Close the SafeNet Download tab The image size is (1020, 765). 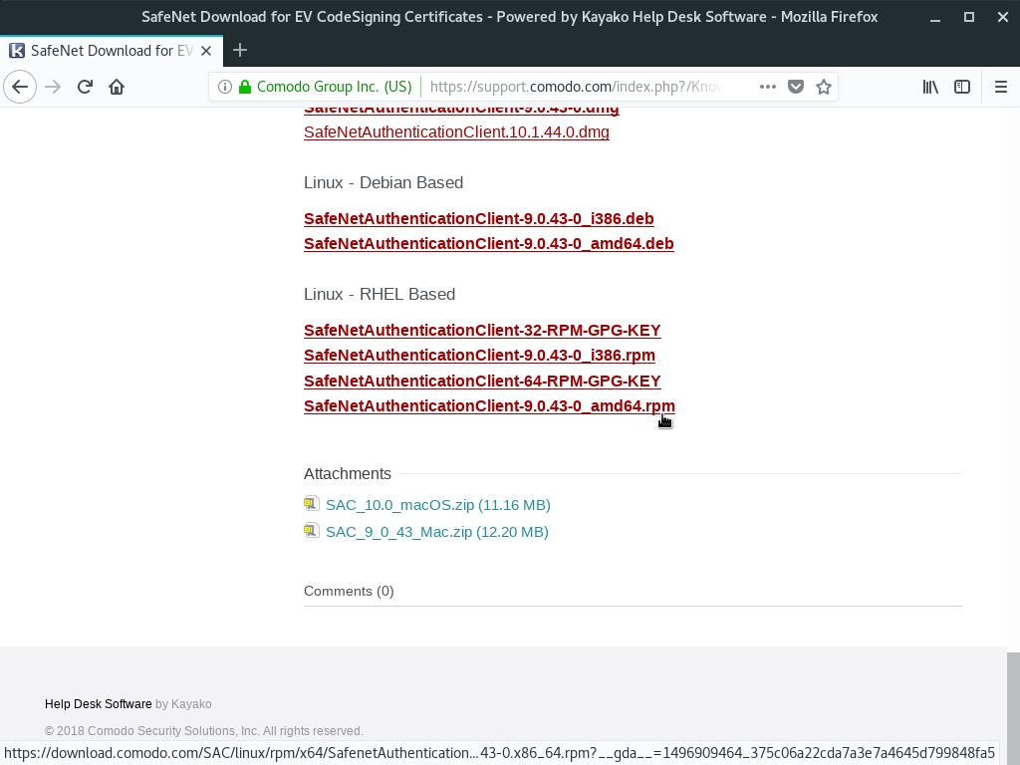(206, 51)
